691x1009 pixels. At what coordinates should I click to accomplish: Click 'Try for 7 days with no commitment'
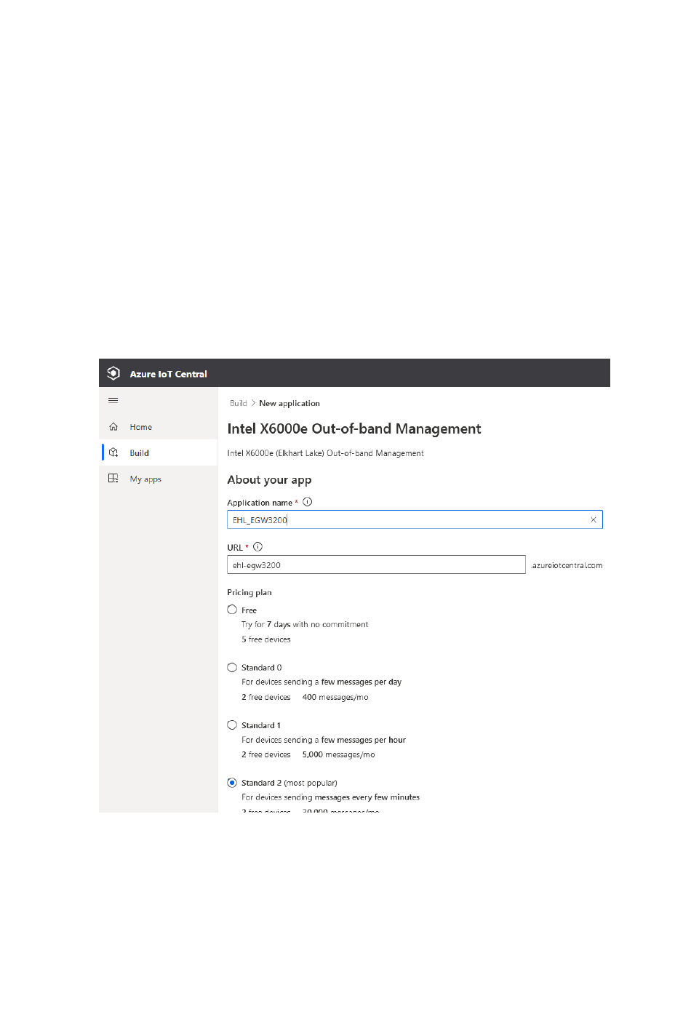coord(305,624)
